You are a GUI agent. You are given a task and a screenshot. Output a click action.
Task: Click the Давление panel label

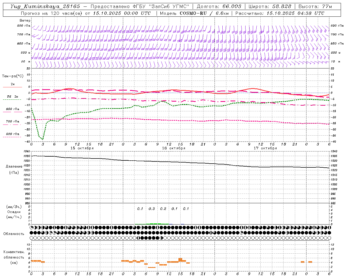coord(14,167)
